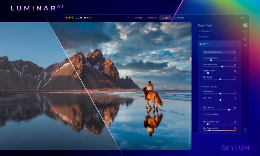The height and width of the screenshot is (156, 260).
Task: Click the Horizon Position slider handle
Action: coord(222,67)
